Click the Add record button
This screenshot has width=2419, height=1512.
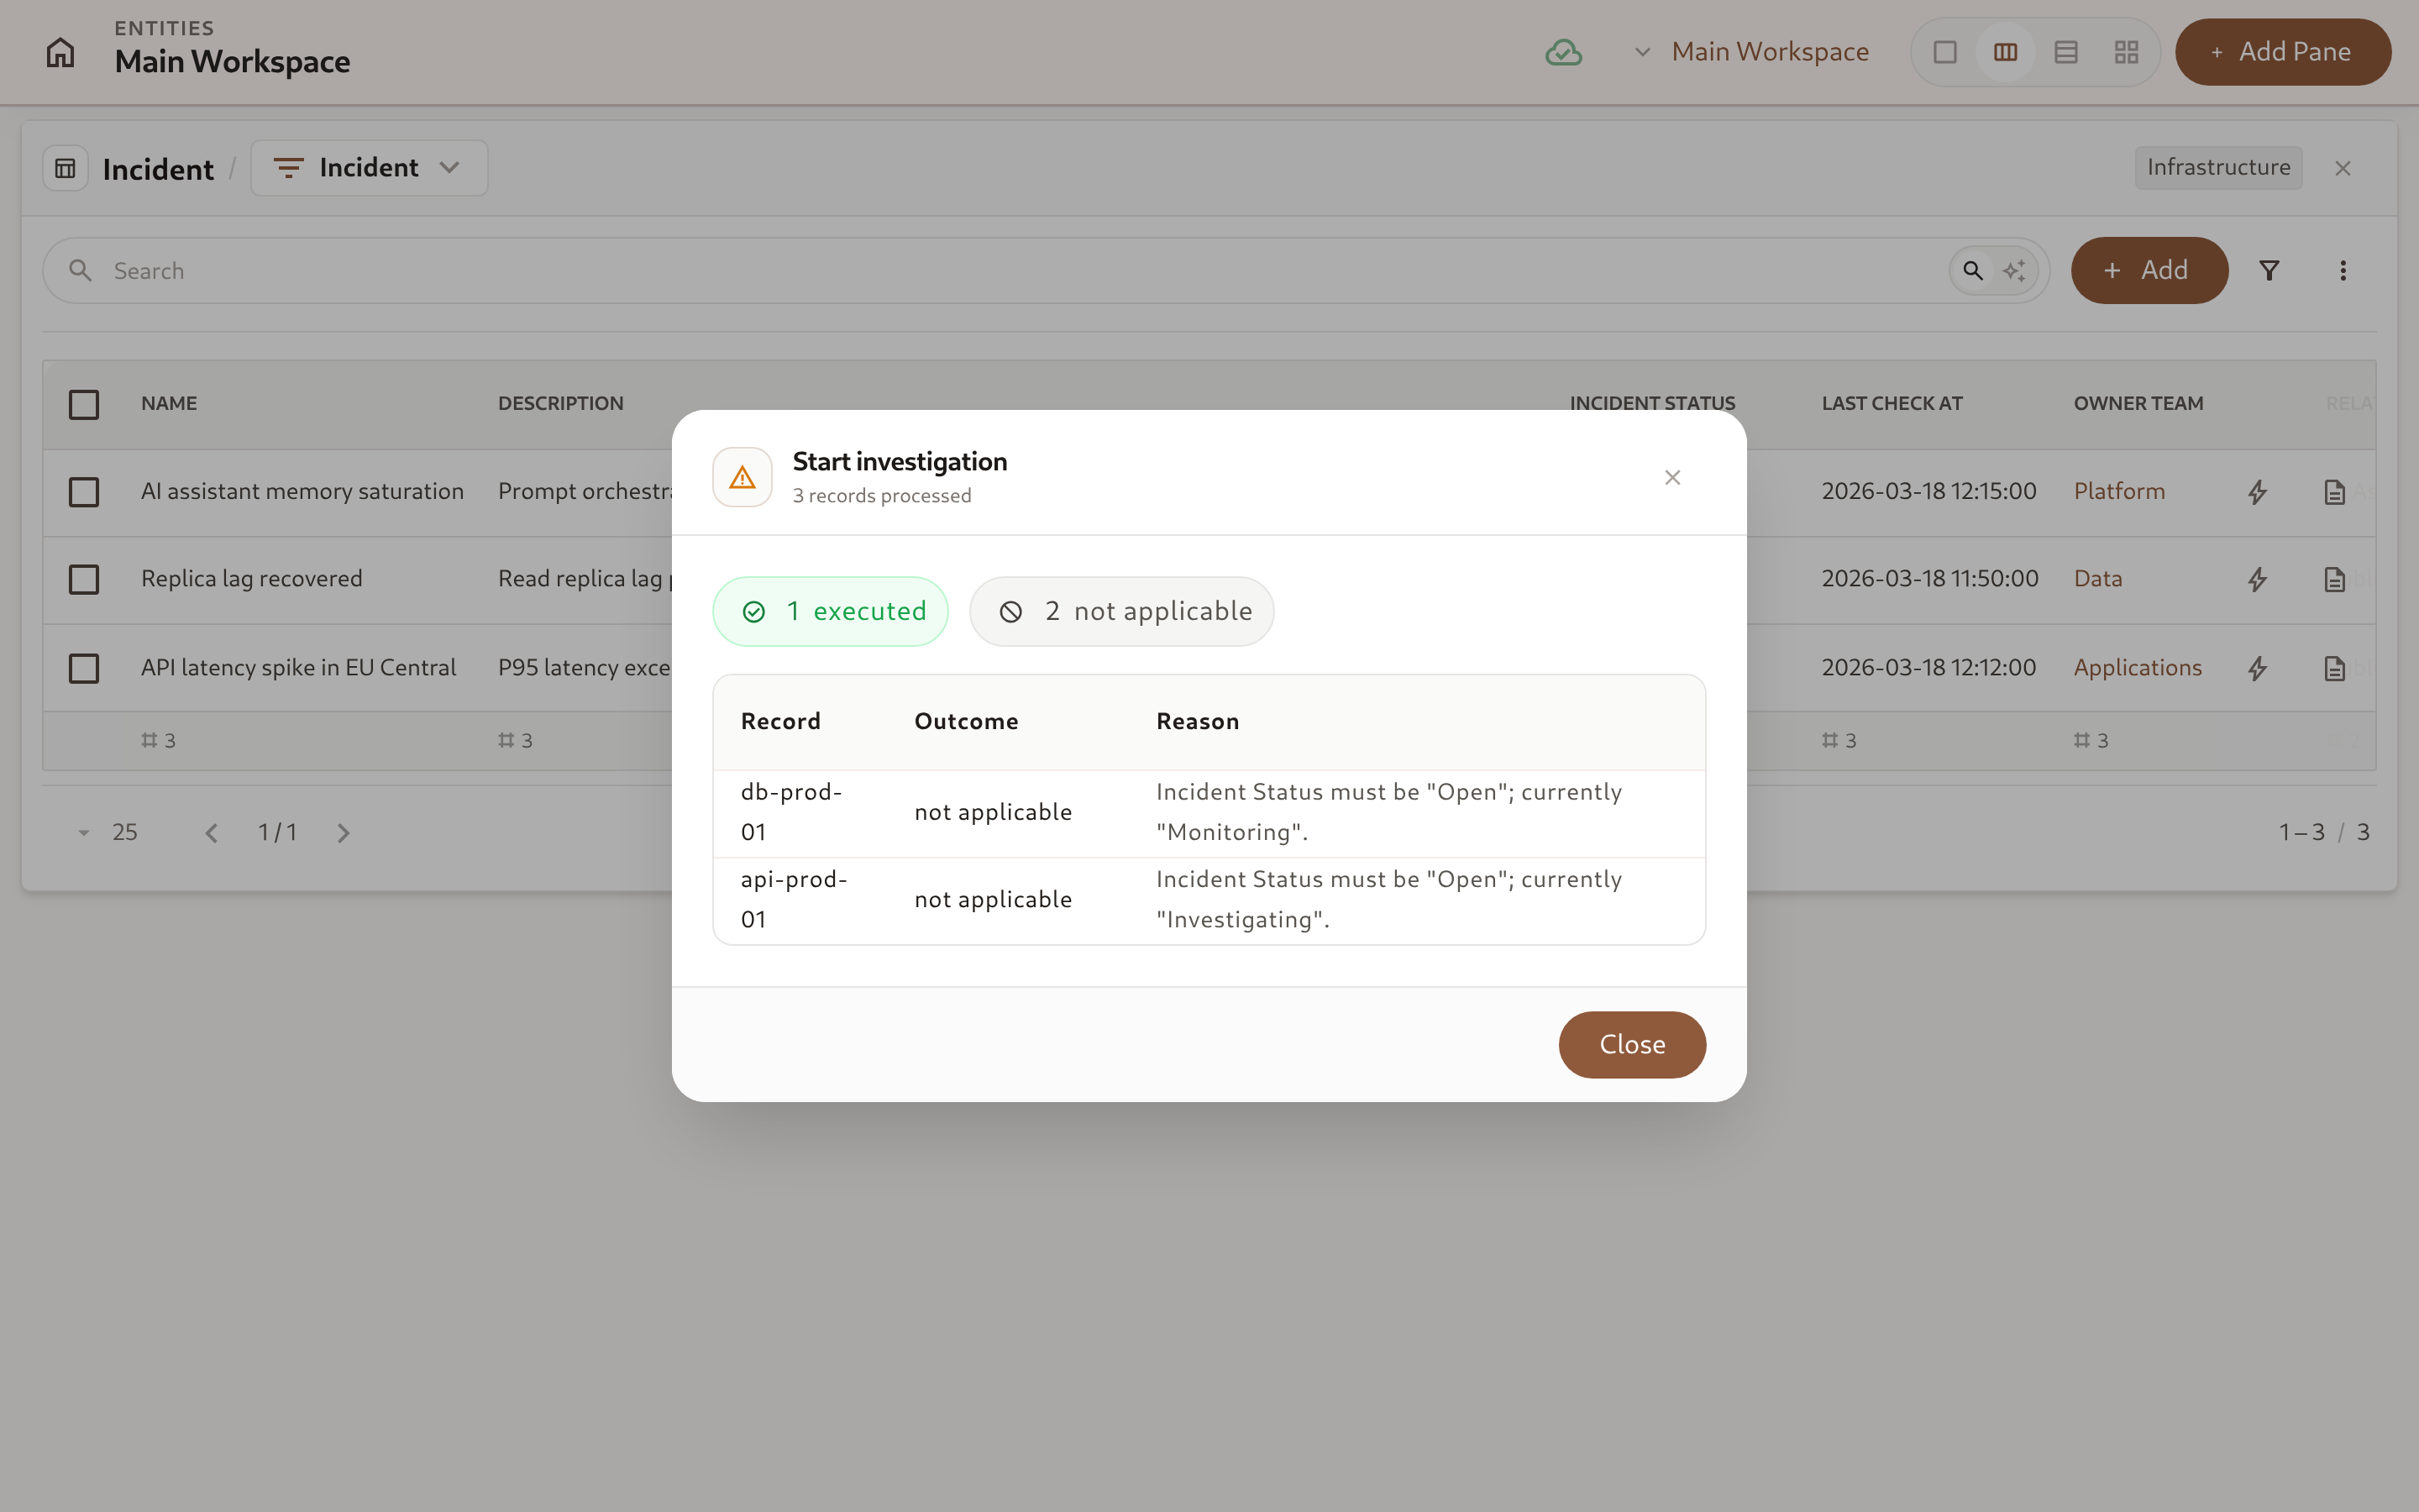(2149, 270)
